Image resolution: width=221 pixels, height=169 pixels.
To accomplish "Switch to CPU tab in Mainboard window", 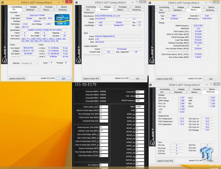I will coord(88,10).
